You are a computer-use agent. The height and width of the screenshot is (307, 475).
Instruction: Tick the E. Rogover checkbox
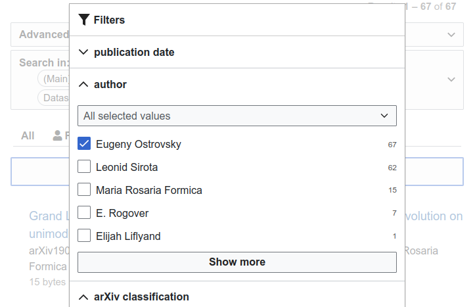[84, 213]
